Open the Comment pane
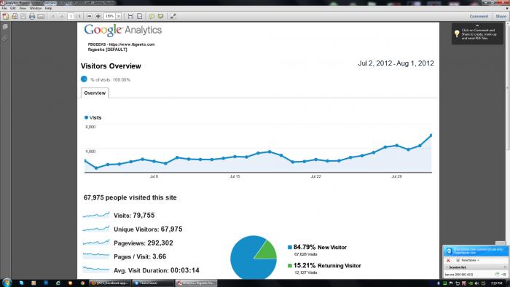This screenshot has width=510, height=287. pyautogui.click(x=479, y=16)
